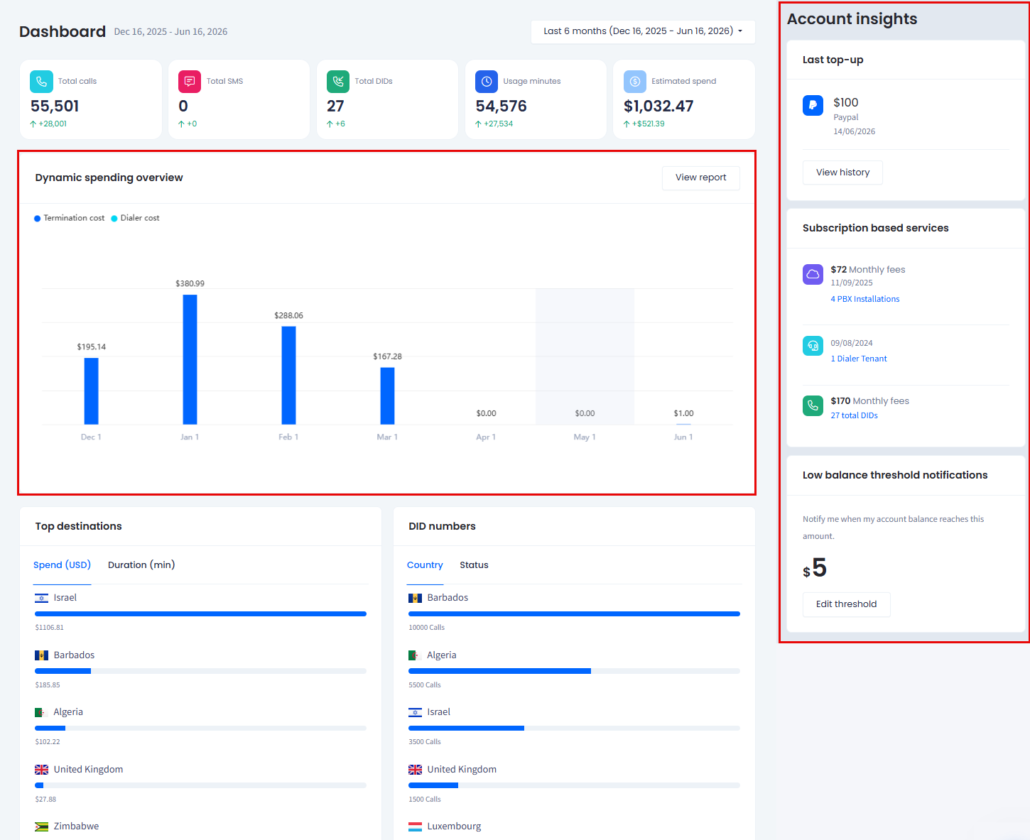Click the Estimated spend dollar icon
The height and width of the screenshot is (840, 1030).
click(x=635, y=82)
